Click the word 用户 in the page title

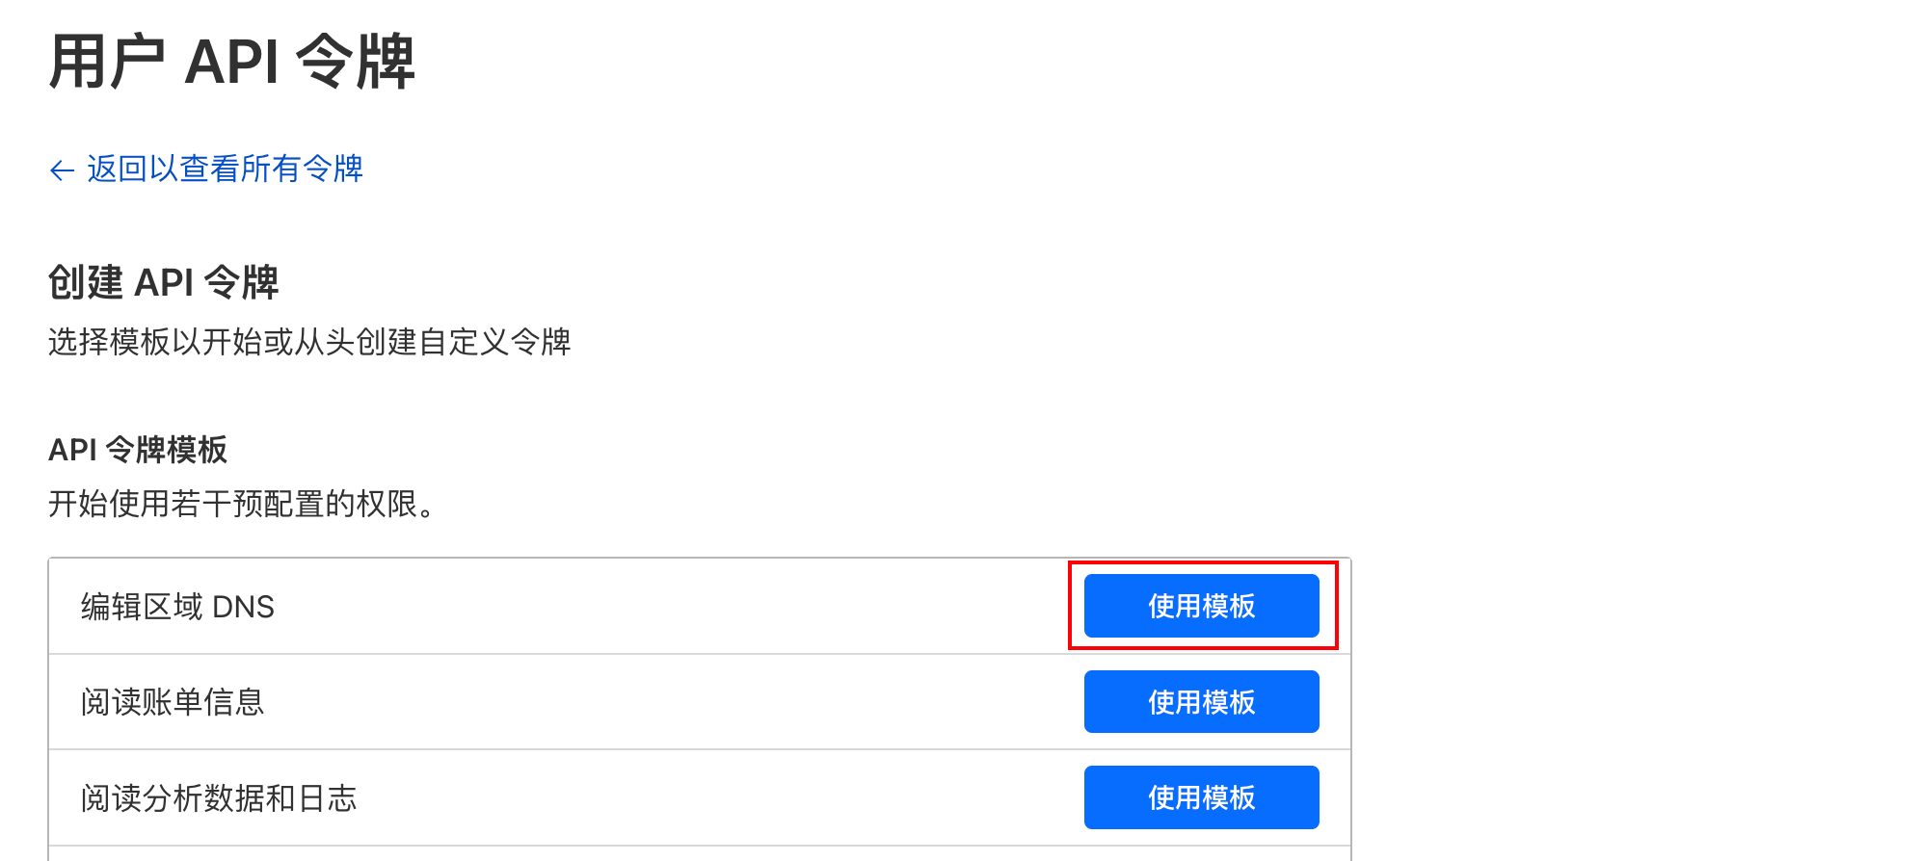[107, 63]
